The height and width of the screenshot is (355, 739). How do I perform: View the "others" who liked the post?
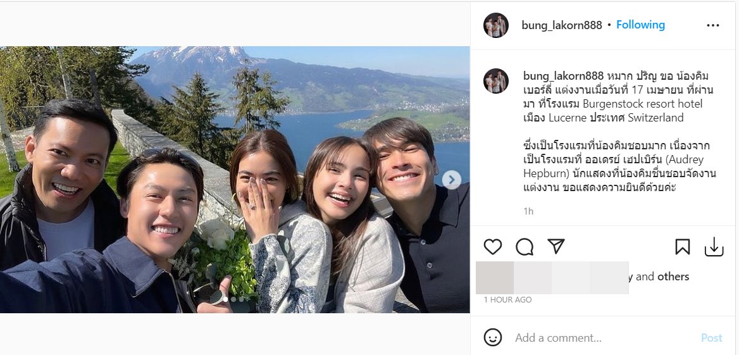[x=673, y=277]
